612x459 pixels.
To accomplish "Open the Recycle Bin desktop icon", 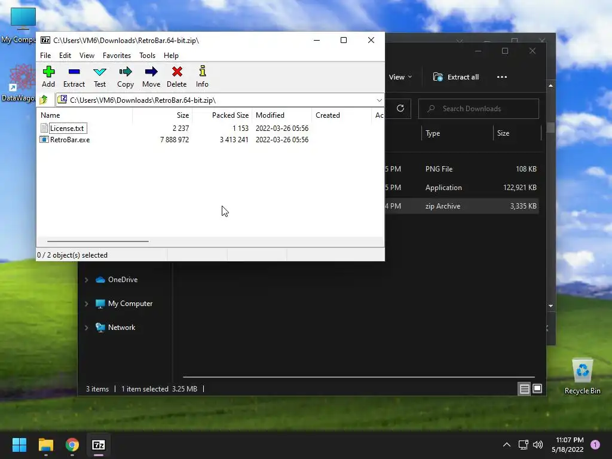I will point(582,377).
